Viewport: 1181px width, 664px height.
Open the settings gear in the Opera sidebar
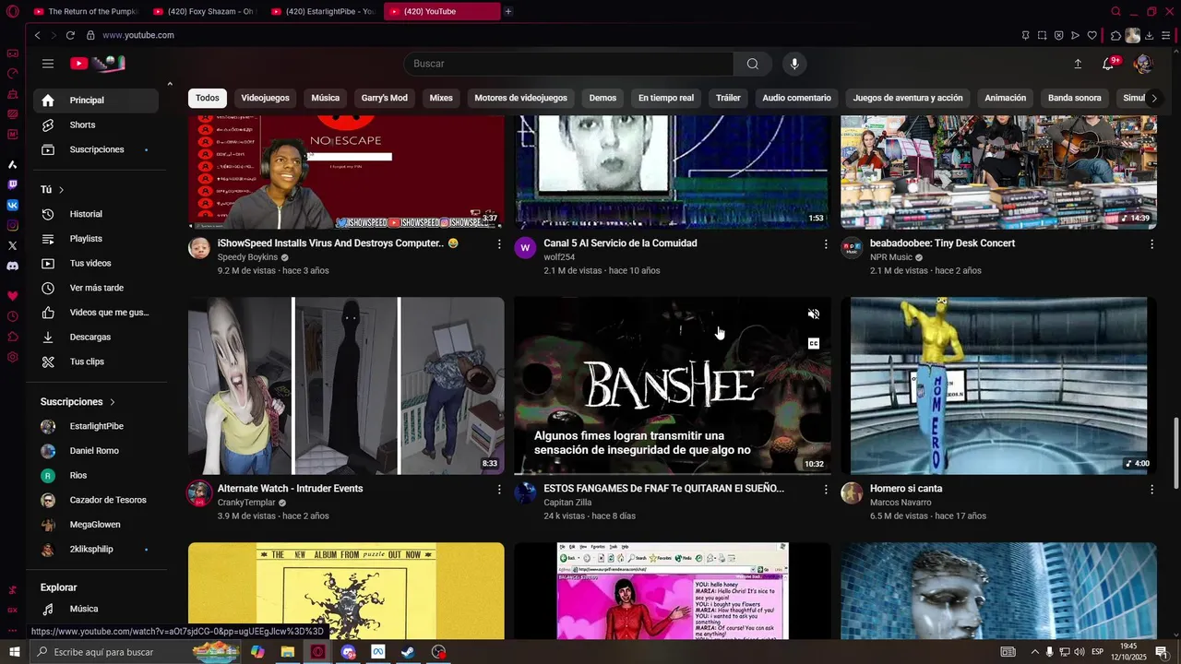[x=13, y=357]
